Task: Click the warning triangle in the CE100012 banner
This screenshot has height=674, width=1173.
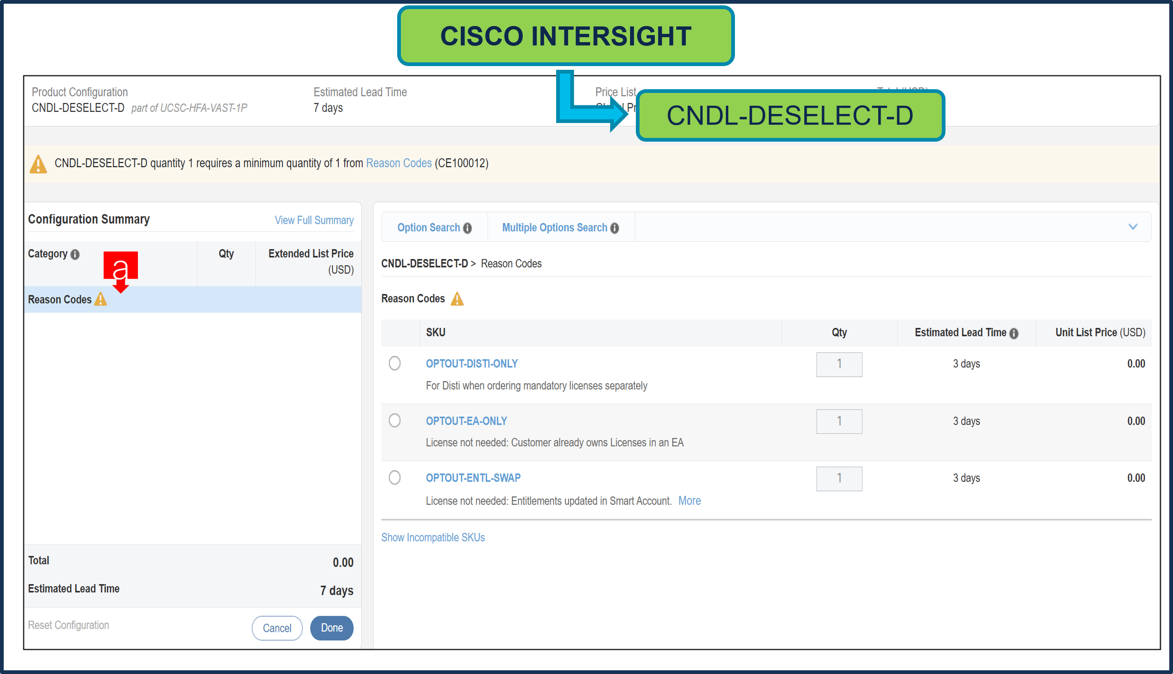Action: (x=38, y=164)
